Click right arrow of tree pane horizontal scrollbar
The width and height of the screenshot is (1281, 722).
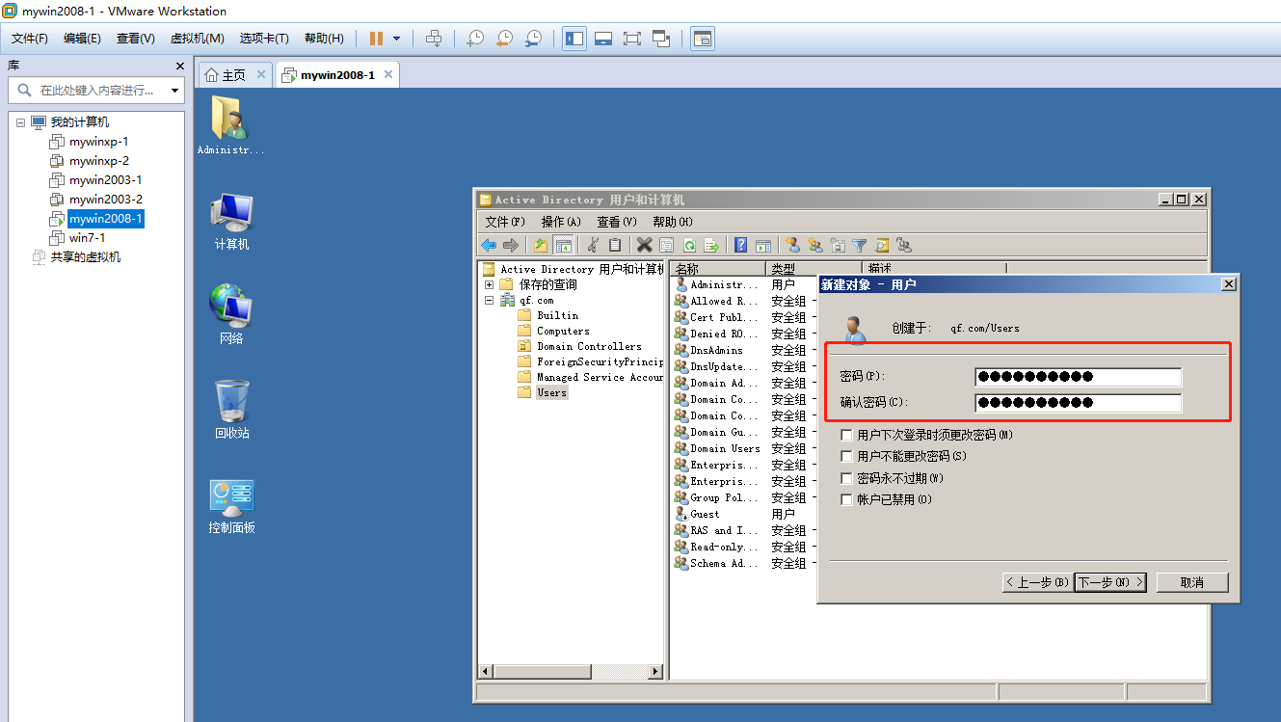coord(656,672)
